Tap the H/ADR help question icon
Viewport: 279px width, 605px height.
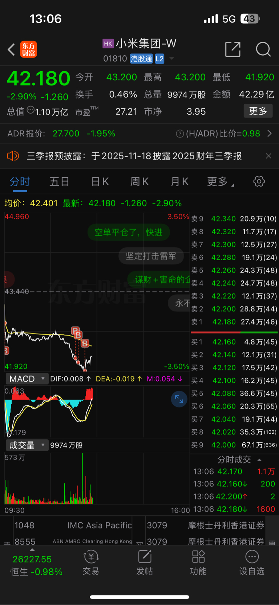click(180, 134)
